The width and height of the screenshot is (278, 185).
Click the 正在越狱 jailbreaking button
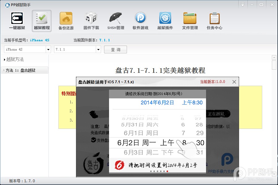[x=216, y=113]
